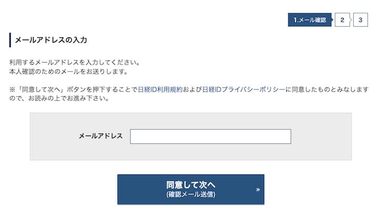
Task: Click the blue vertical bar beside the heading
Action: (10, 40)
